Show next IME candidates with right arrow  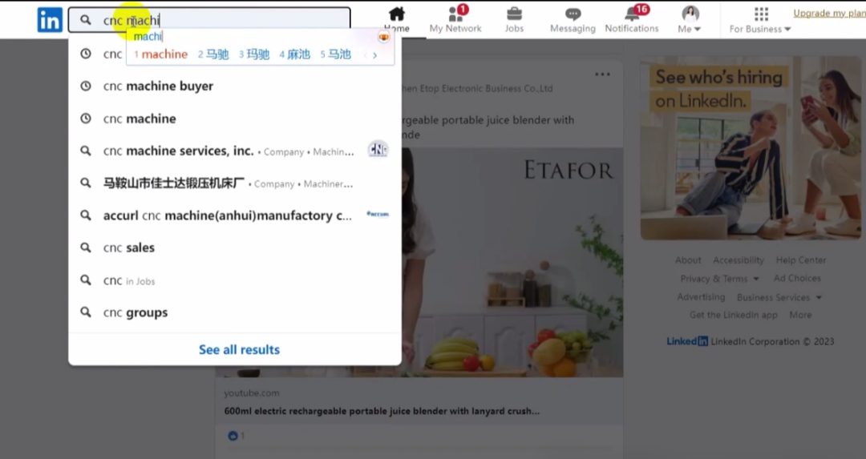[x=375, y=55]
